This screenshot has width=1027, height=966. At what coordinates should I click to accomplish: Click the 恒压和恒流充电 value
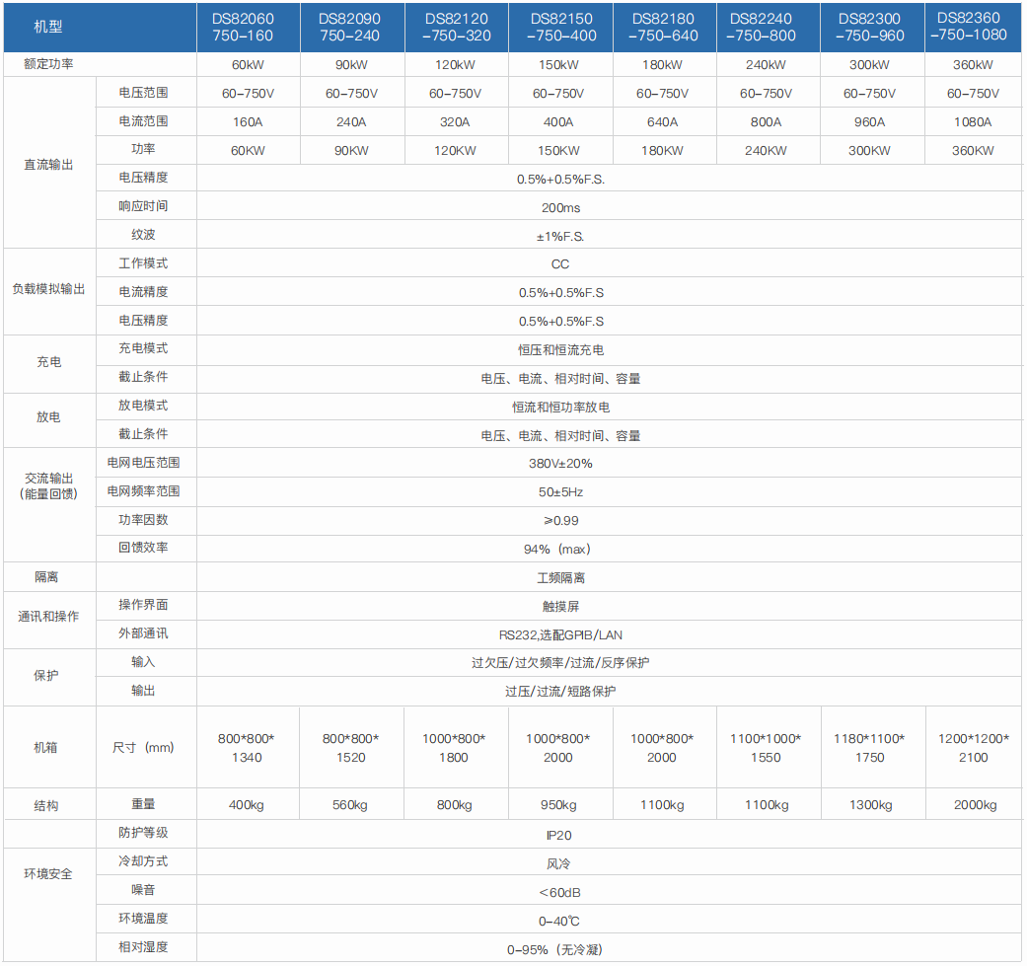point(560,349)
